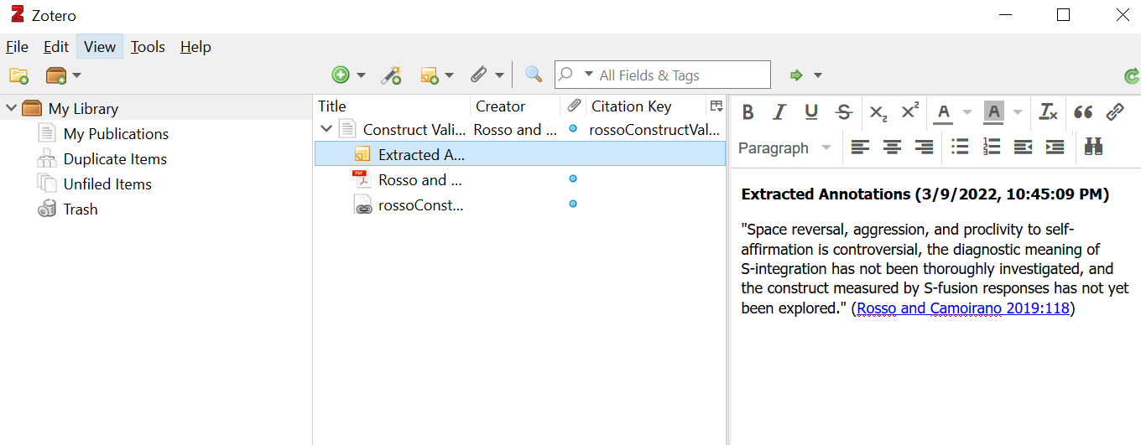Click rossoConstructVal... citation key cell

(654, 129)
